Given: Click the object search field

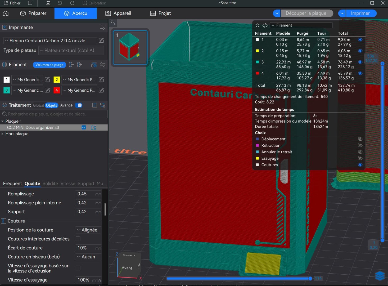Looking at the screenshot, I should [x=54, y=114].
